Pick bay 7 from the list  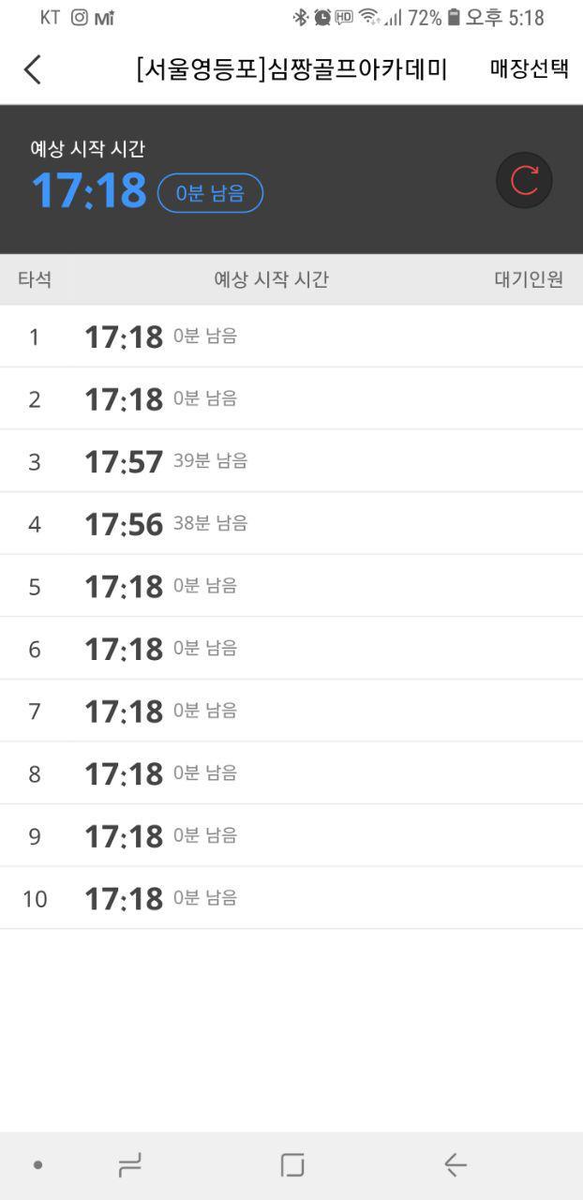(x=291, y=712)
